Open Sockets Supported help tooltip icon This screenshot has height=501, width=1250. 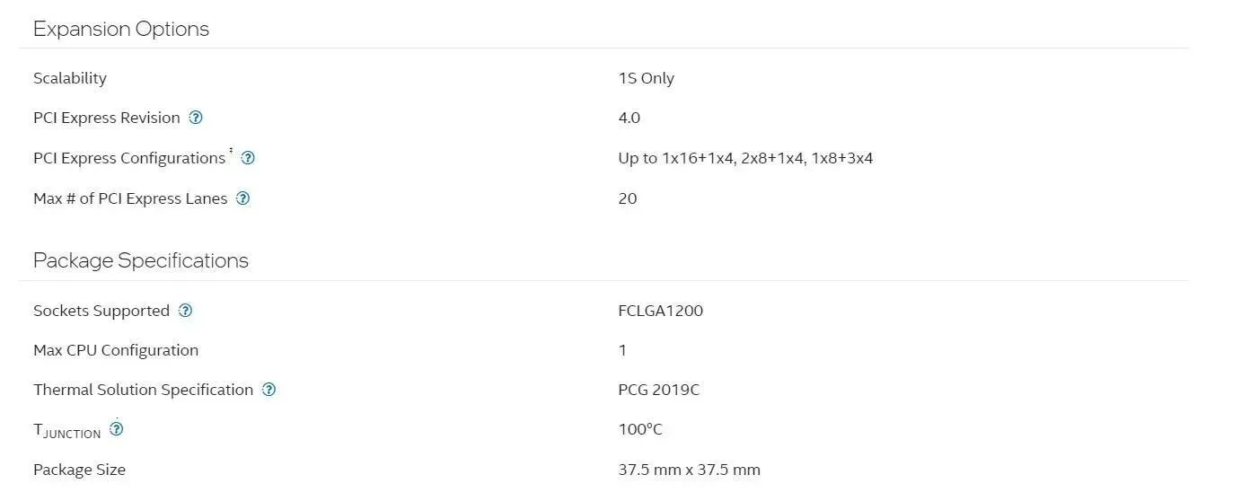185,311
